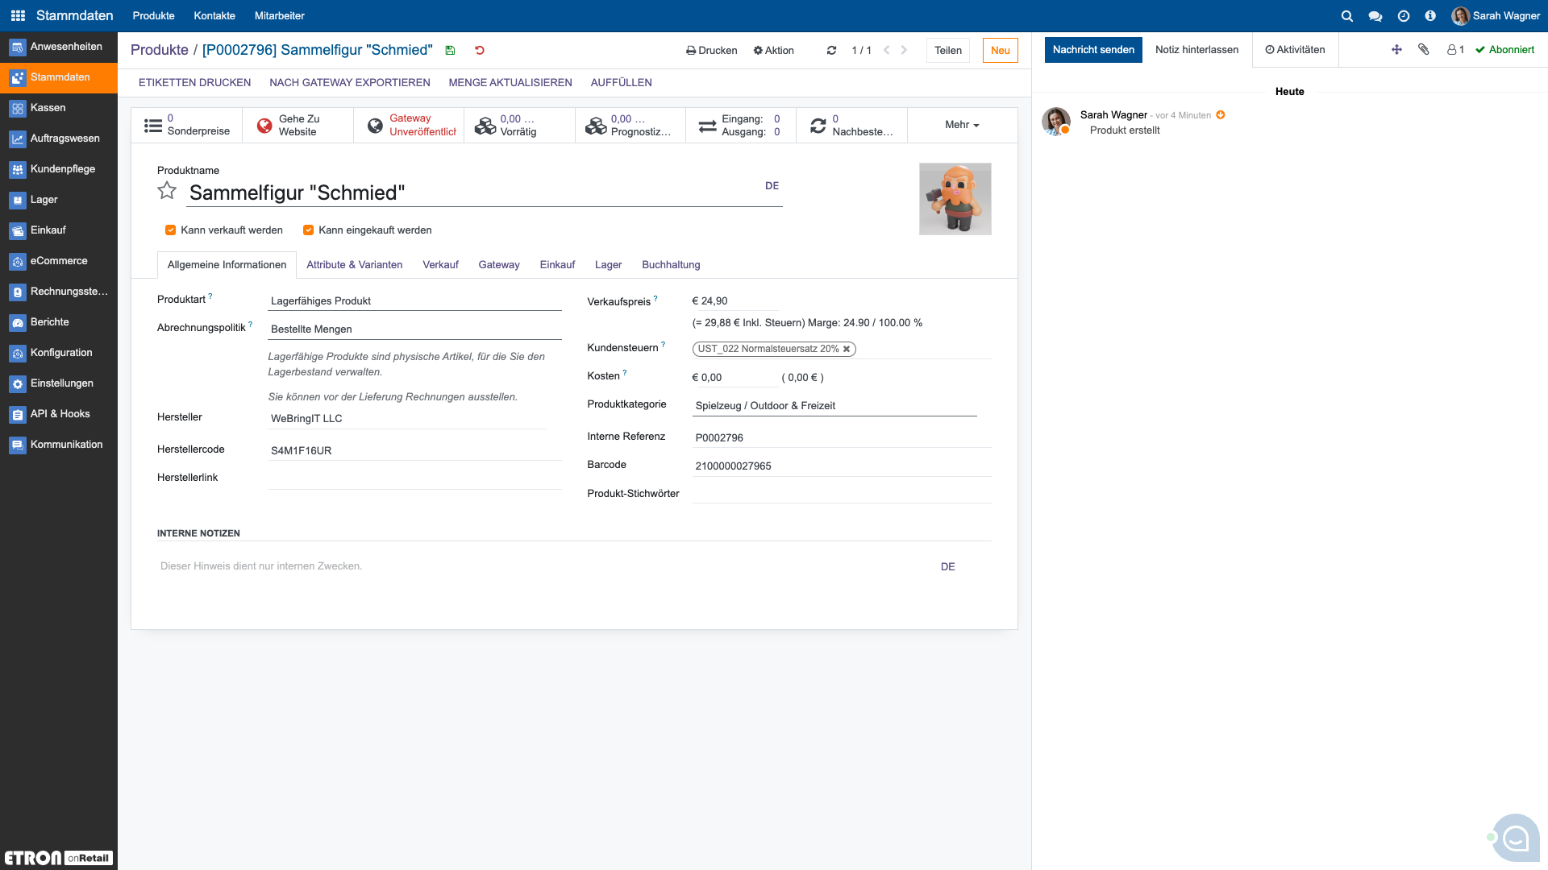Screen dimensions: 1548x870
Task: Click the discard changes undo icon
Action: 480,50
